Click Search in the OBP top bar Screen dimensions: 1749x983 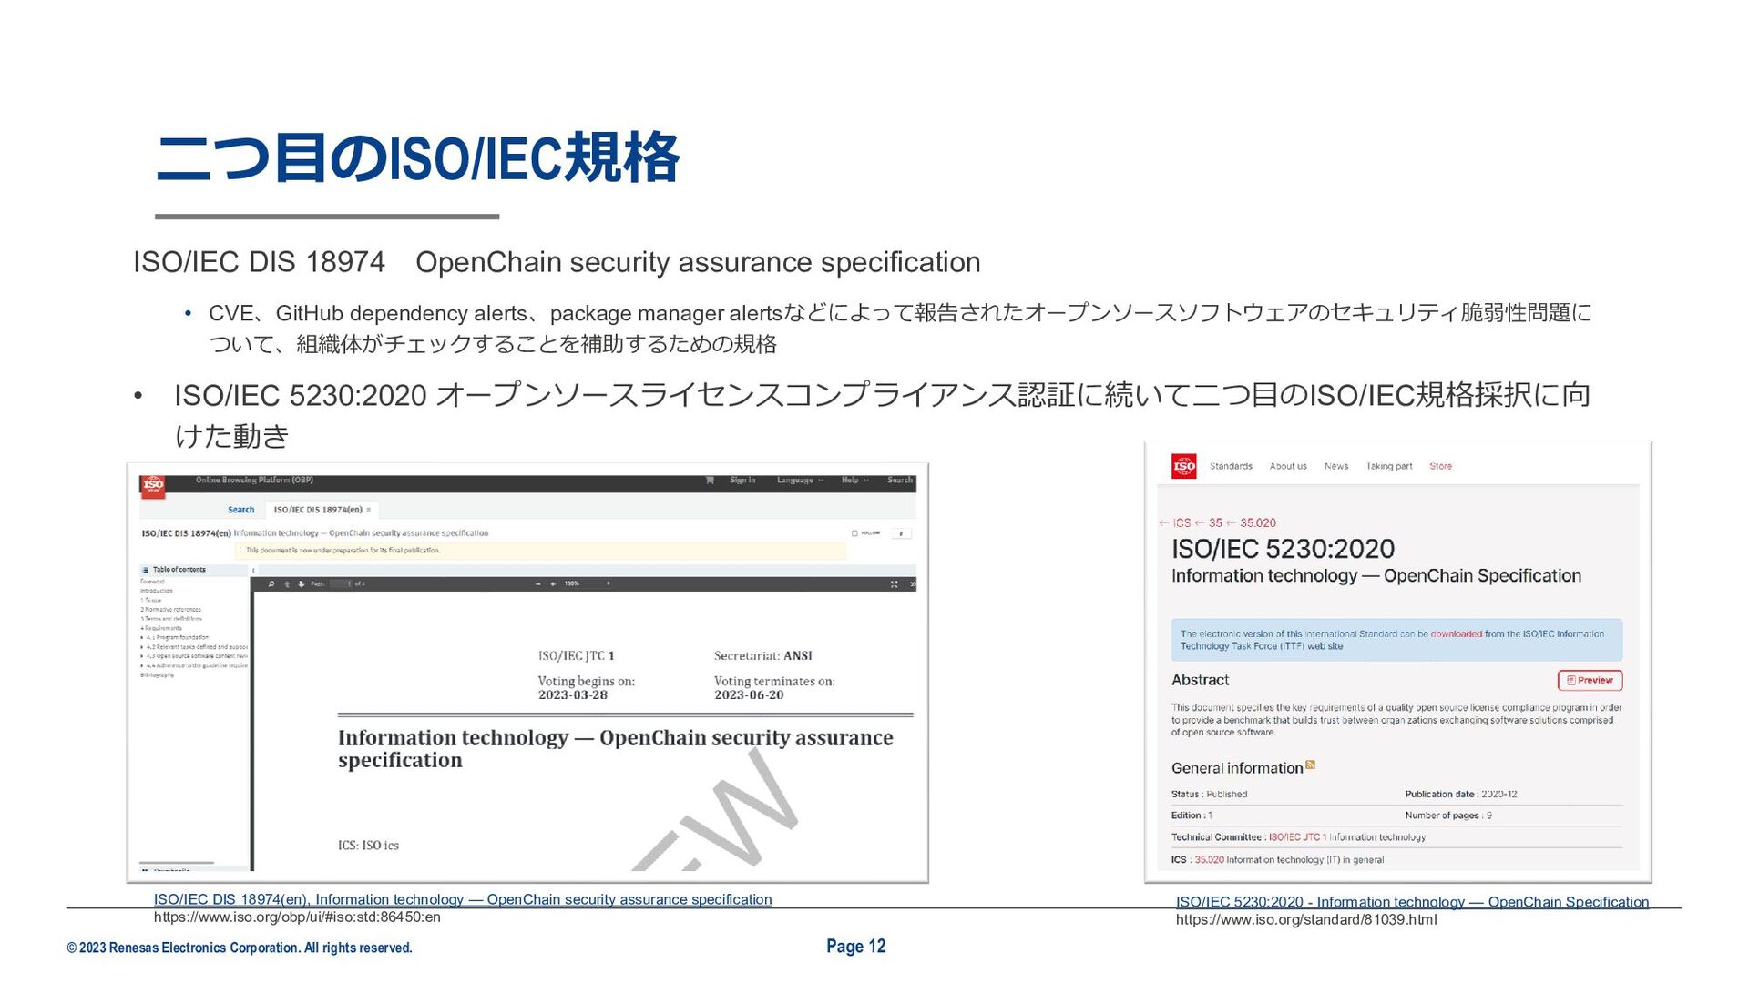(x=900, y=481)
